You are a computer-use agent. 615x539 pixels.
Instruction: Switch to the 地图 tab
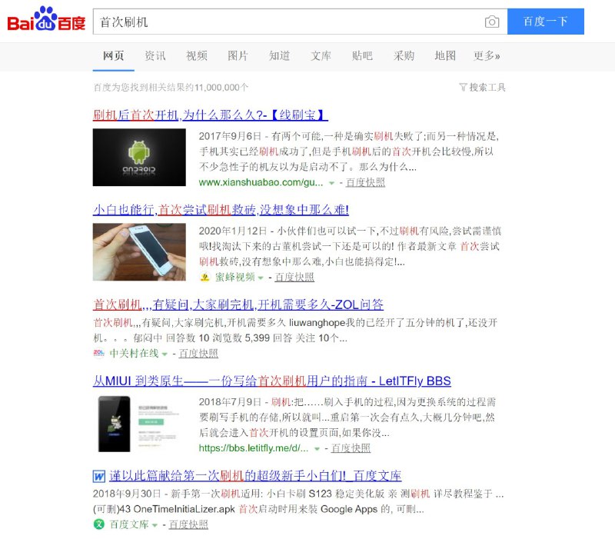click(x=445, y=55)
